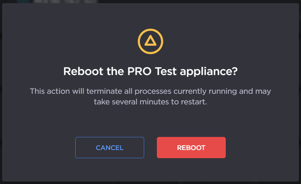Dismiss the dialog with CANCEL
The height and width of the screenshot is (184, 301).
pyautogui.click(x=110, y=148)
